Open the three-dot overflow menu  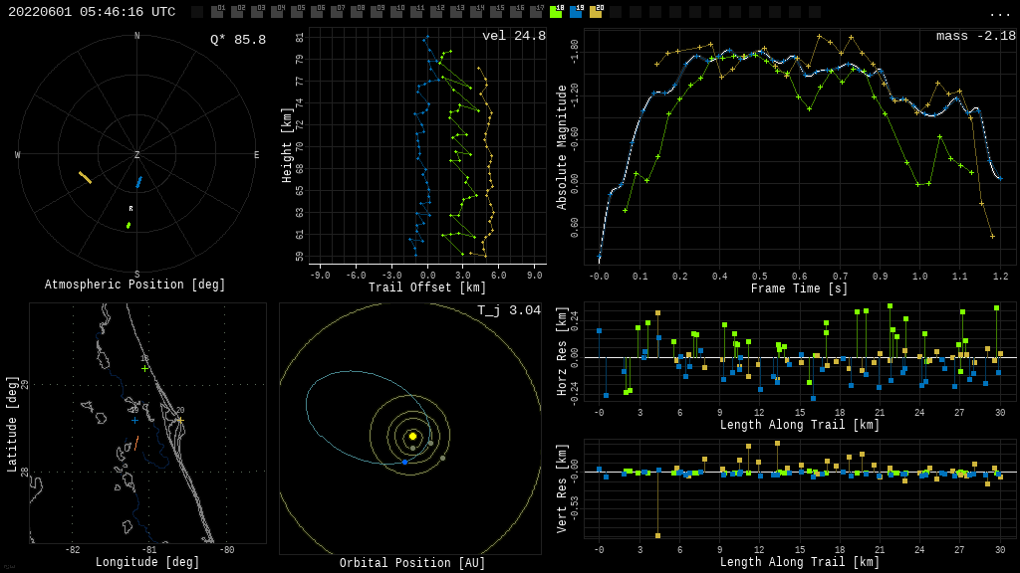pos(999,13)
